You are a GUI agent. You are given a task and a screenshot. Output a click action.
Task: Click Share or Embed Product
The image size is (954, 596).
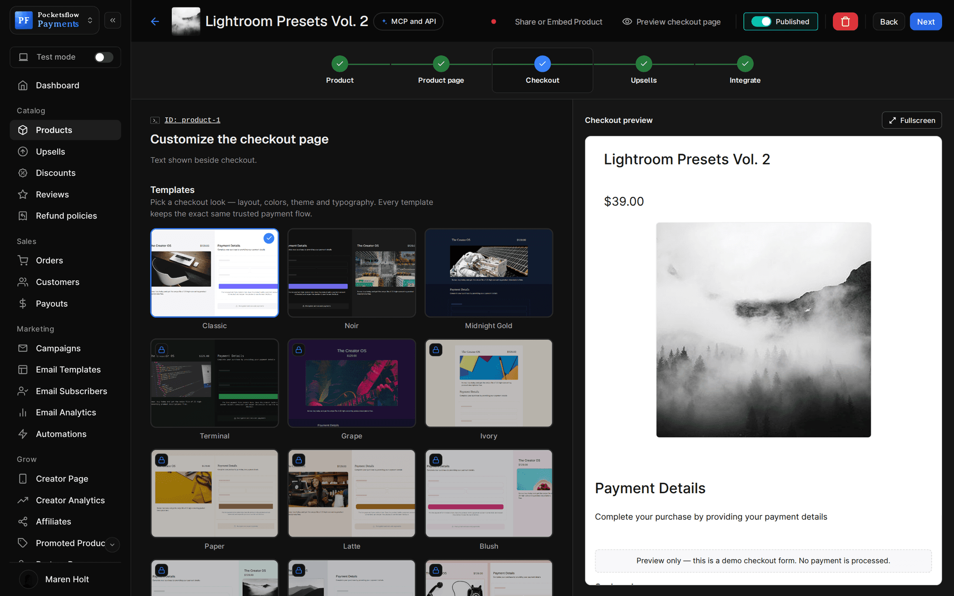point(558,21)
